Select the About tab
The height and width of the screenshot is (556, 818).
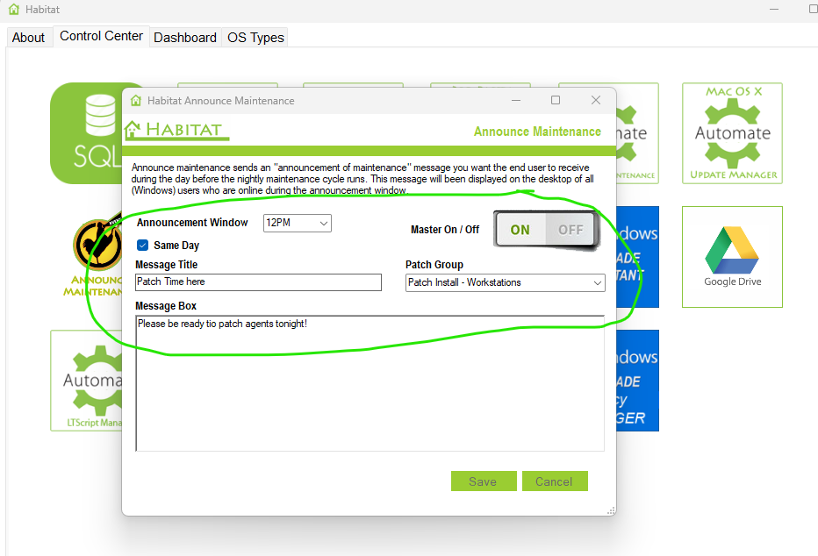pyautogui.click(x=28, y=37)
